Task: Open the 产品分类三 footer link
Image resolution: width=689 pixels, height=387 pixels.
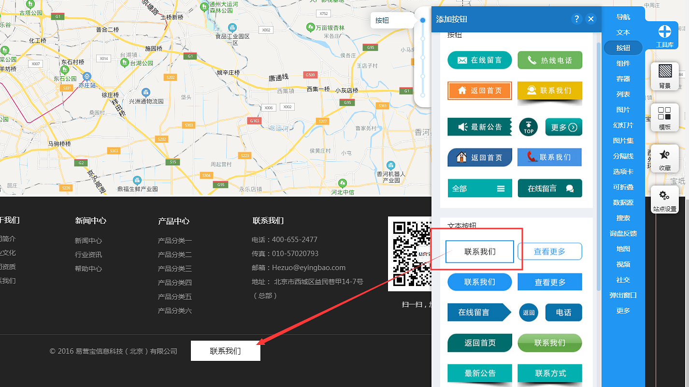Action: [175, 269]
